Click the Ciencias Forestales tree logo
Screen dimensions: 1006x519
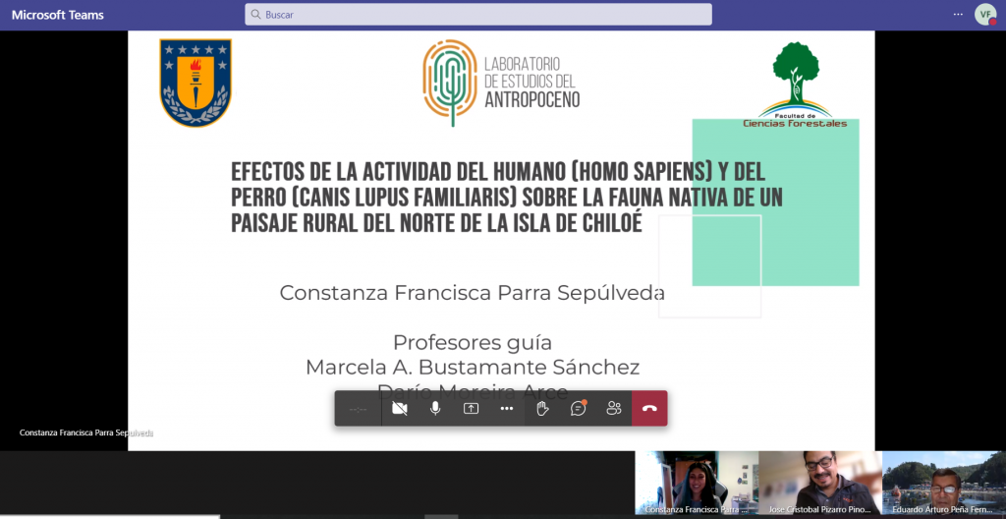click(795, 86)
